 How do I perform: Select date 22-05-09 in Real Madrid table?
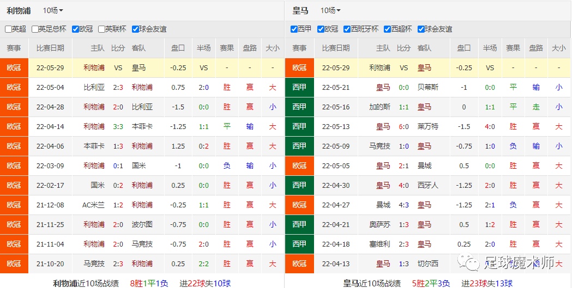336,146
